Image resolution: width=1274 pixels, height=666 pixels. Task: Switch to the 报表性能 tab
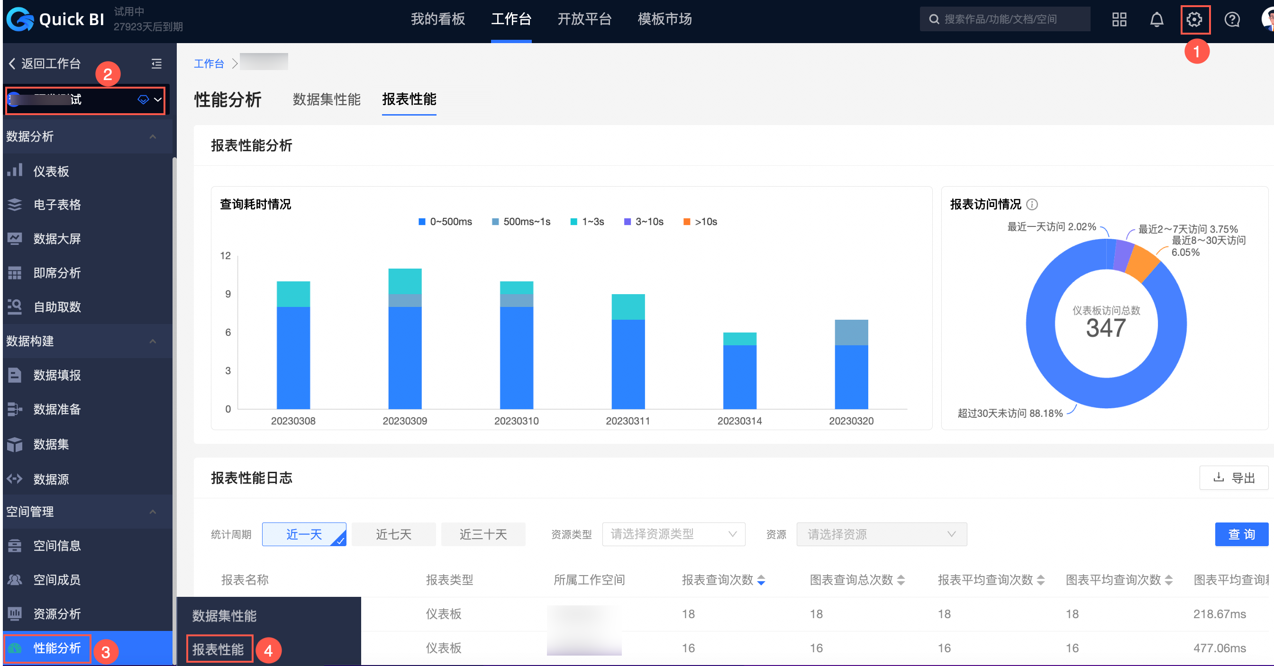(x=409, y=99)
